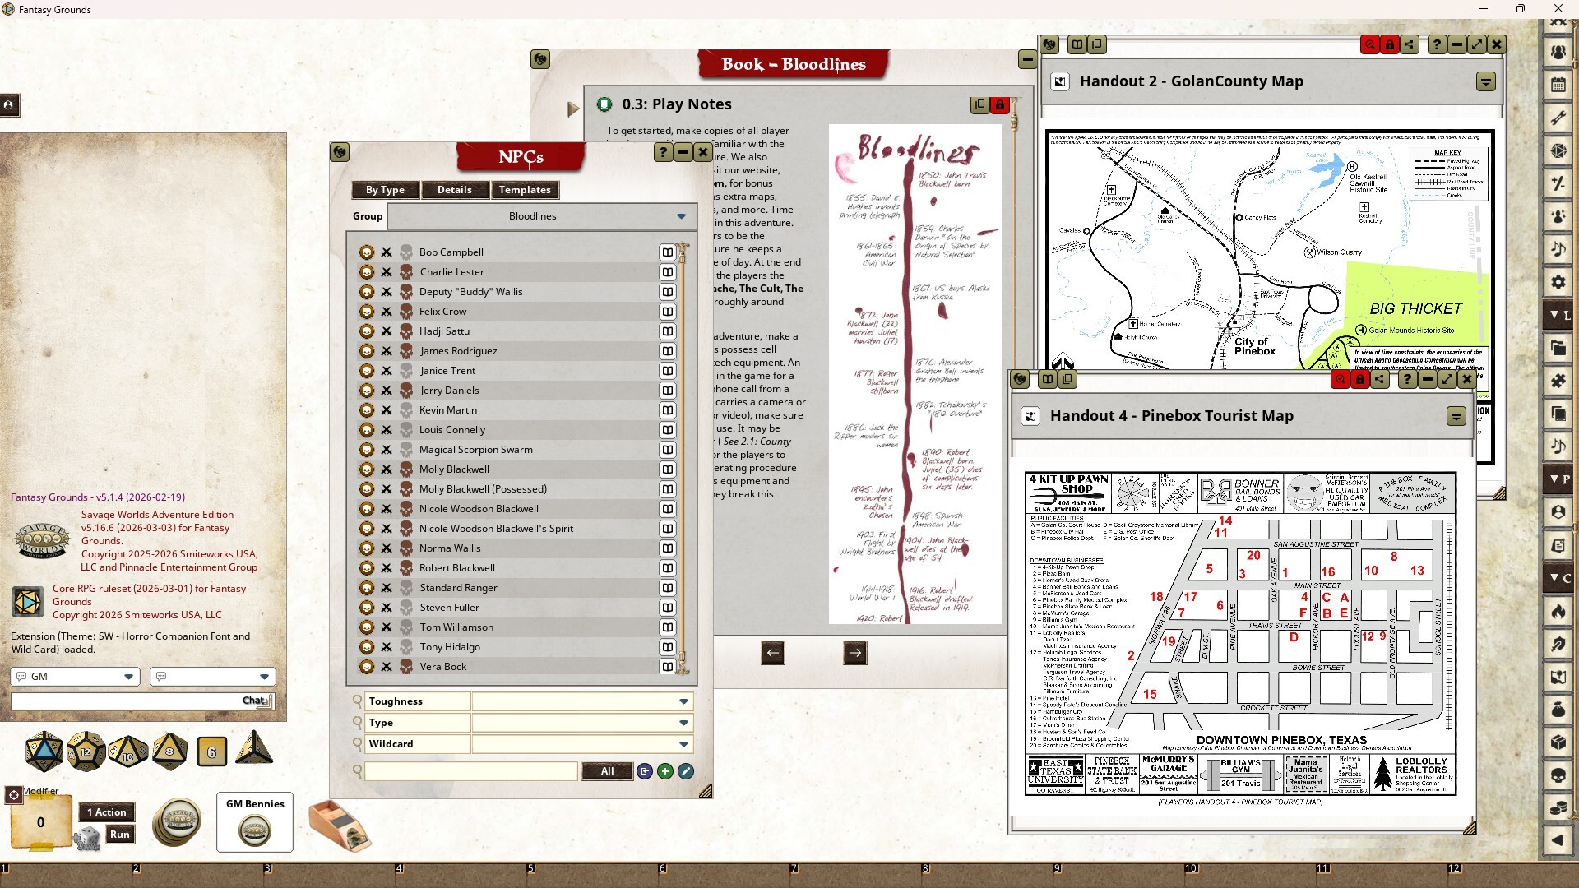Toggle the lock on Pinebox Tourist Map handout
Viewport: 1579px width, 888px height.
[x=1360, y=379]
